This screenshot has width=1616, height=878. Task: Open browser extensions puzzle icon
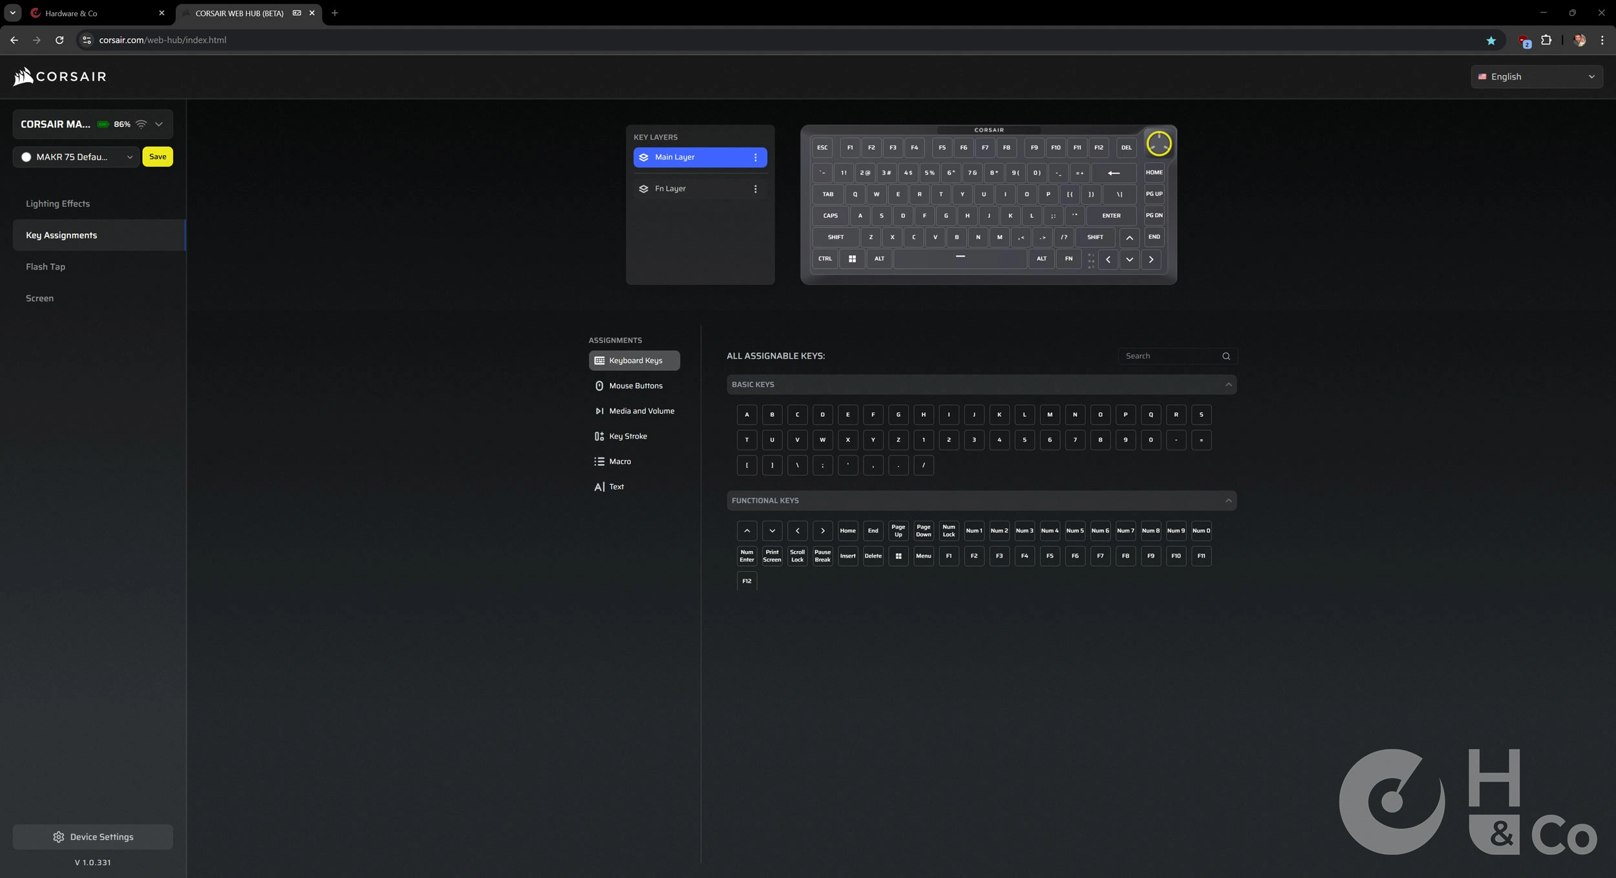1546,40
